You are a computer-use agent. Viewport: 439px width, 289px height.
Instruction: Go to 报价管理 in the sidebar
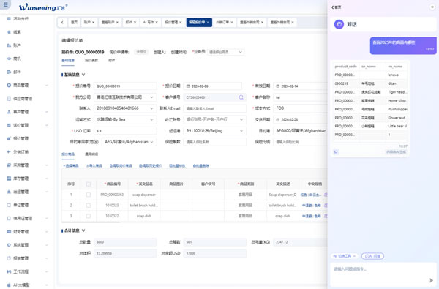click(x=21, y=138)
